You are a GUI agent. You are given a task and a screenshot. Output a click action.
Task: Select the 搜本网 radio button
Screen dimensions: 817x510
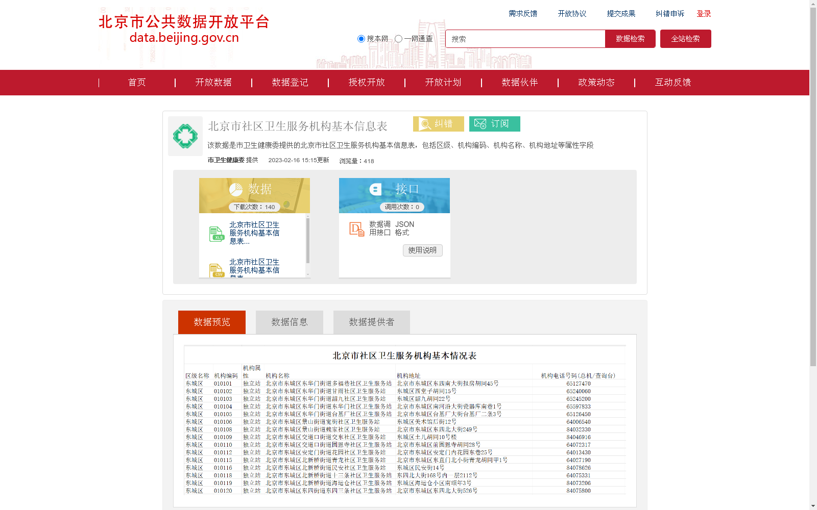(x=361, y=39)
